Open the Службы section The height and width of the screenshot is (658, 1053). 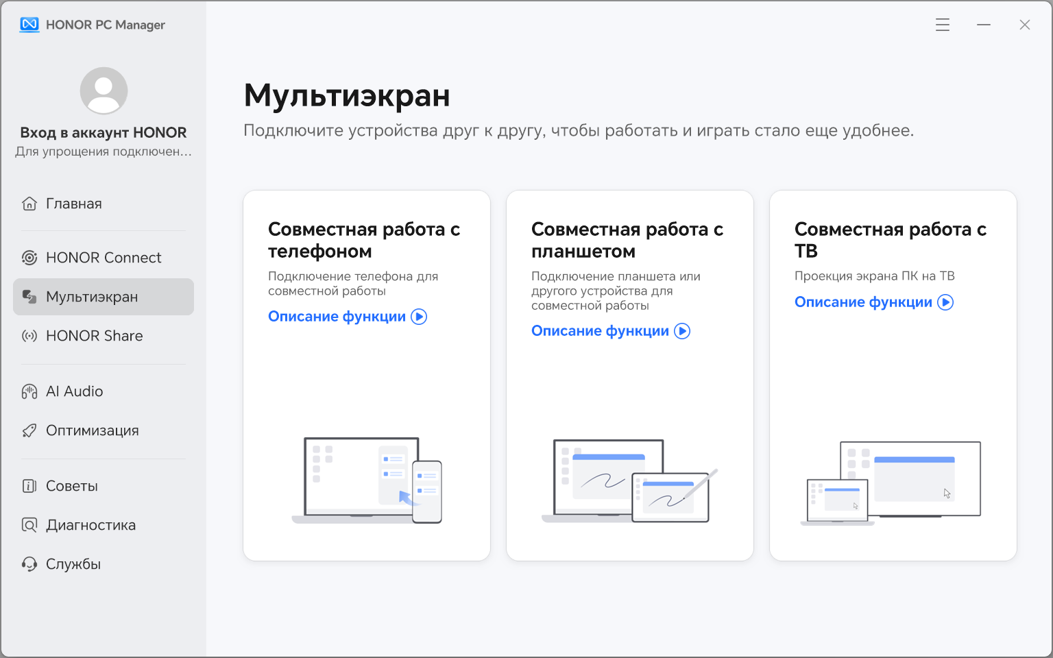(104, 564)
